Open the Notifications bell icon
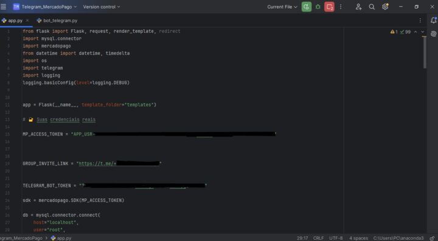Viewport: 438px width, 241px height. (434, 20)
